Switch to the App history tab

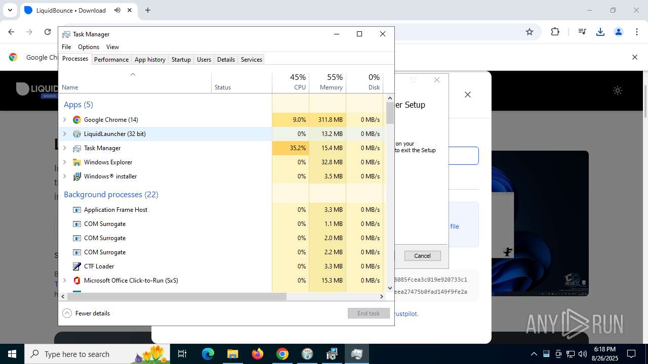pyautogui.click(x=150, y=60)
